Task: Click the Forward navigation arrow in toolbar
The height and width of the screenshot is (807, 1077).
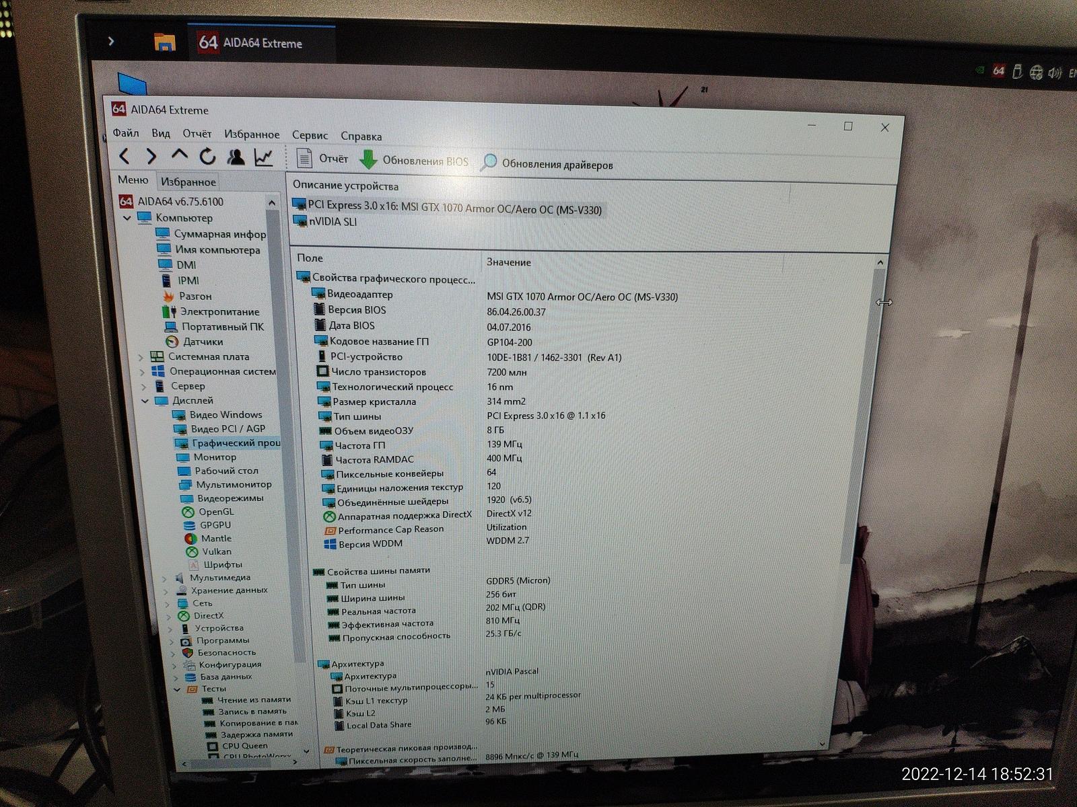Action: 151,157
